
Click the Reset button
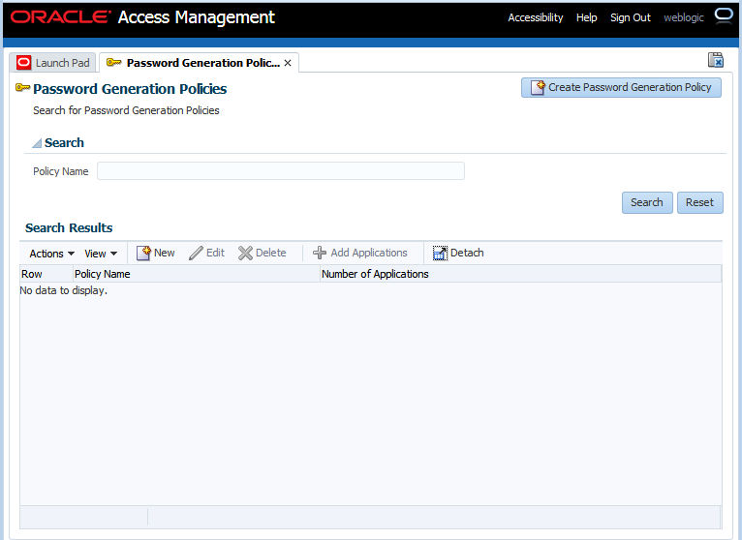point(700,202)
